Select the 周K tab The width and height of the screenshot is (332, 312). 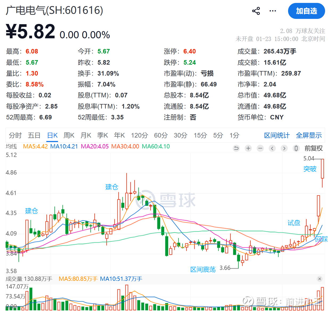pyautogui.click(x=69, y=135)
